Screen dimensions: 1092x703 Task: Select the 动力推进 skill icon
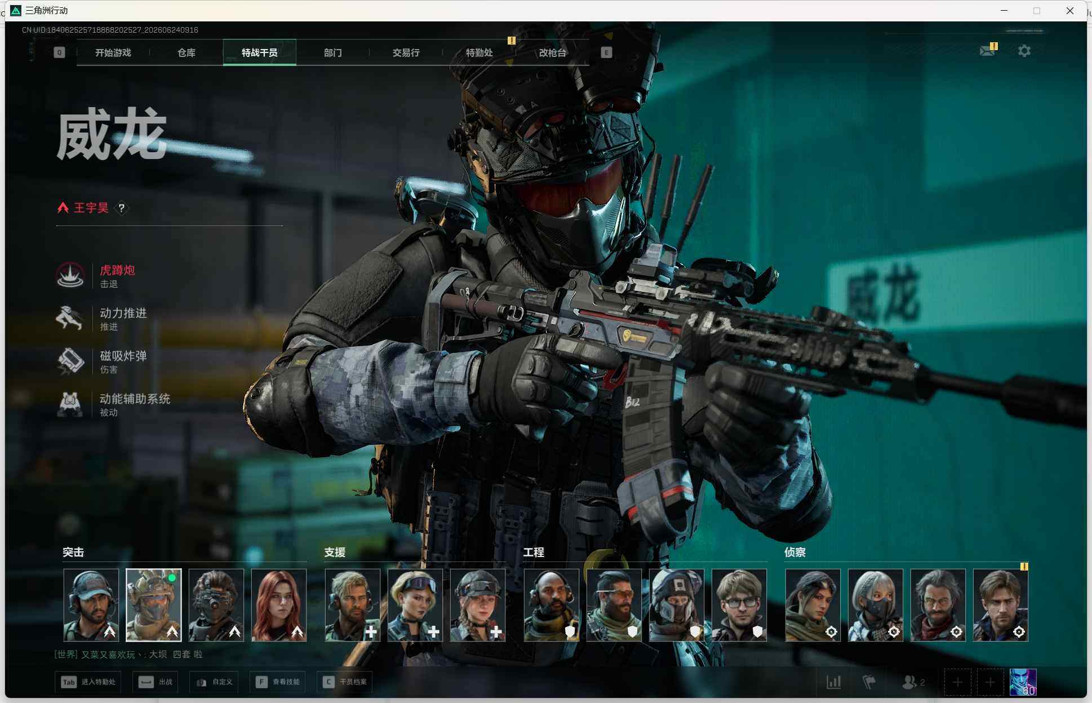click(x=70, y=318)
